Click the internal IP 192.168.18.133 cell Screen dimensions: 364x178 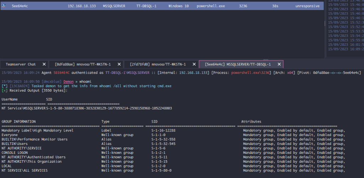point(81,6)
